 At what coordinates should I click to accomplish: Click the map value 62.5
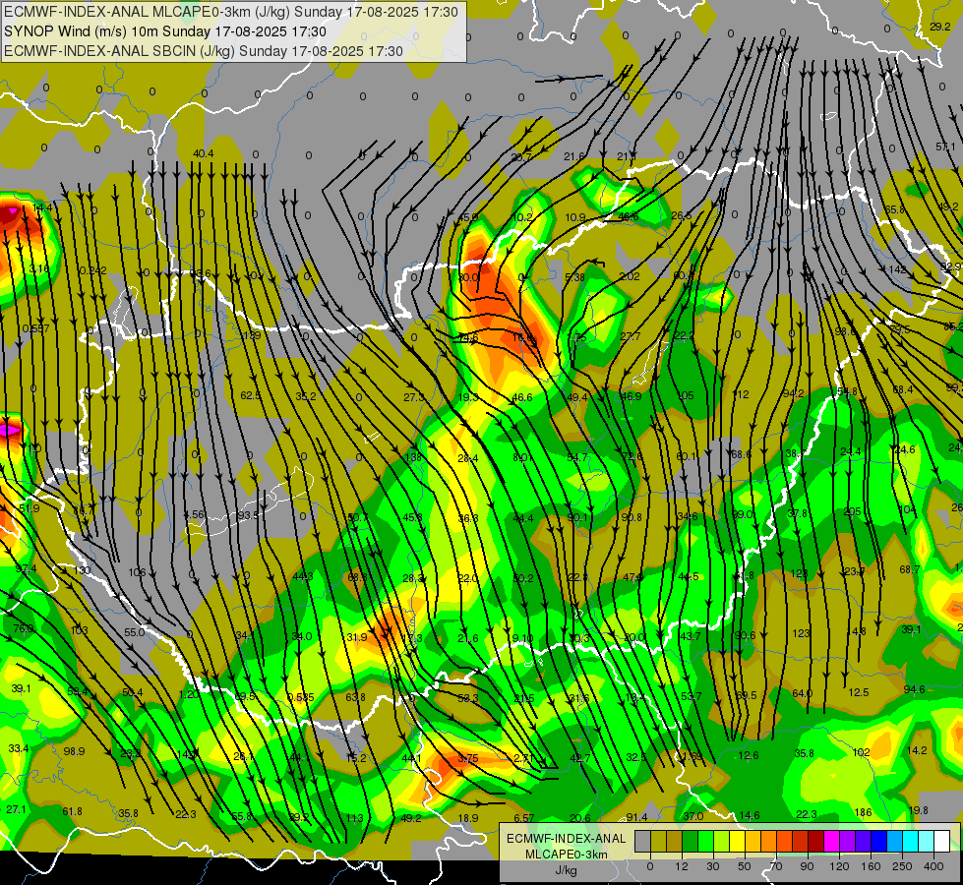tap(251, 395)
